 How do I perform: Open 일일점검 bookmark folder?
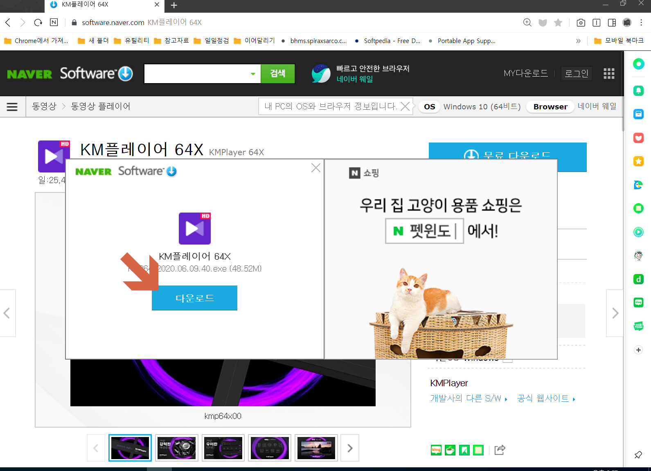(x=212, y=41)
